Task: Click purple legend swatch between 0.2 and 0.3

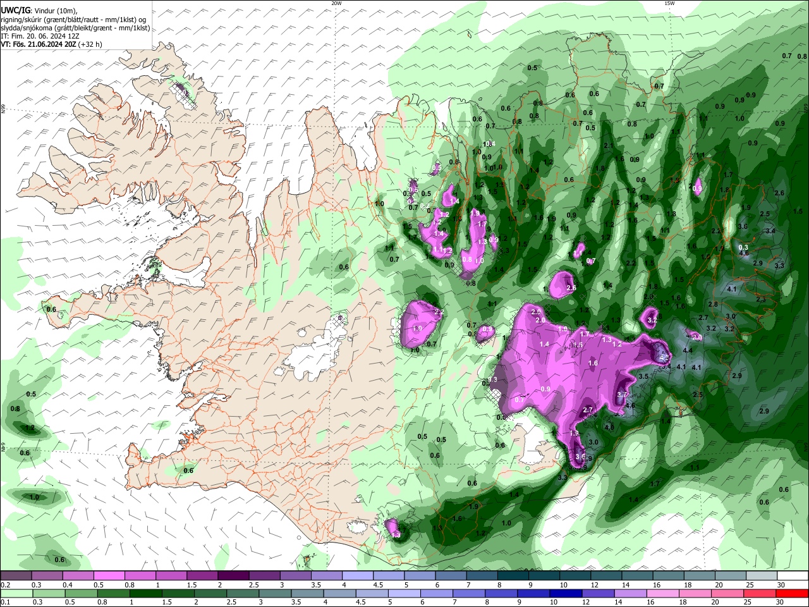Action: click(x=16, y=575)
